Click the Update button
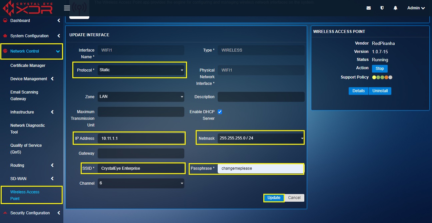 point(274,198)
